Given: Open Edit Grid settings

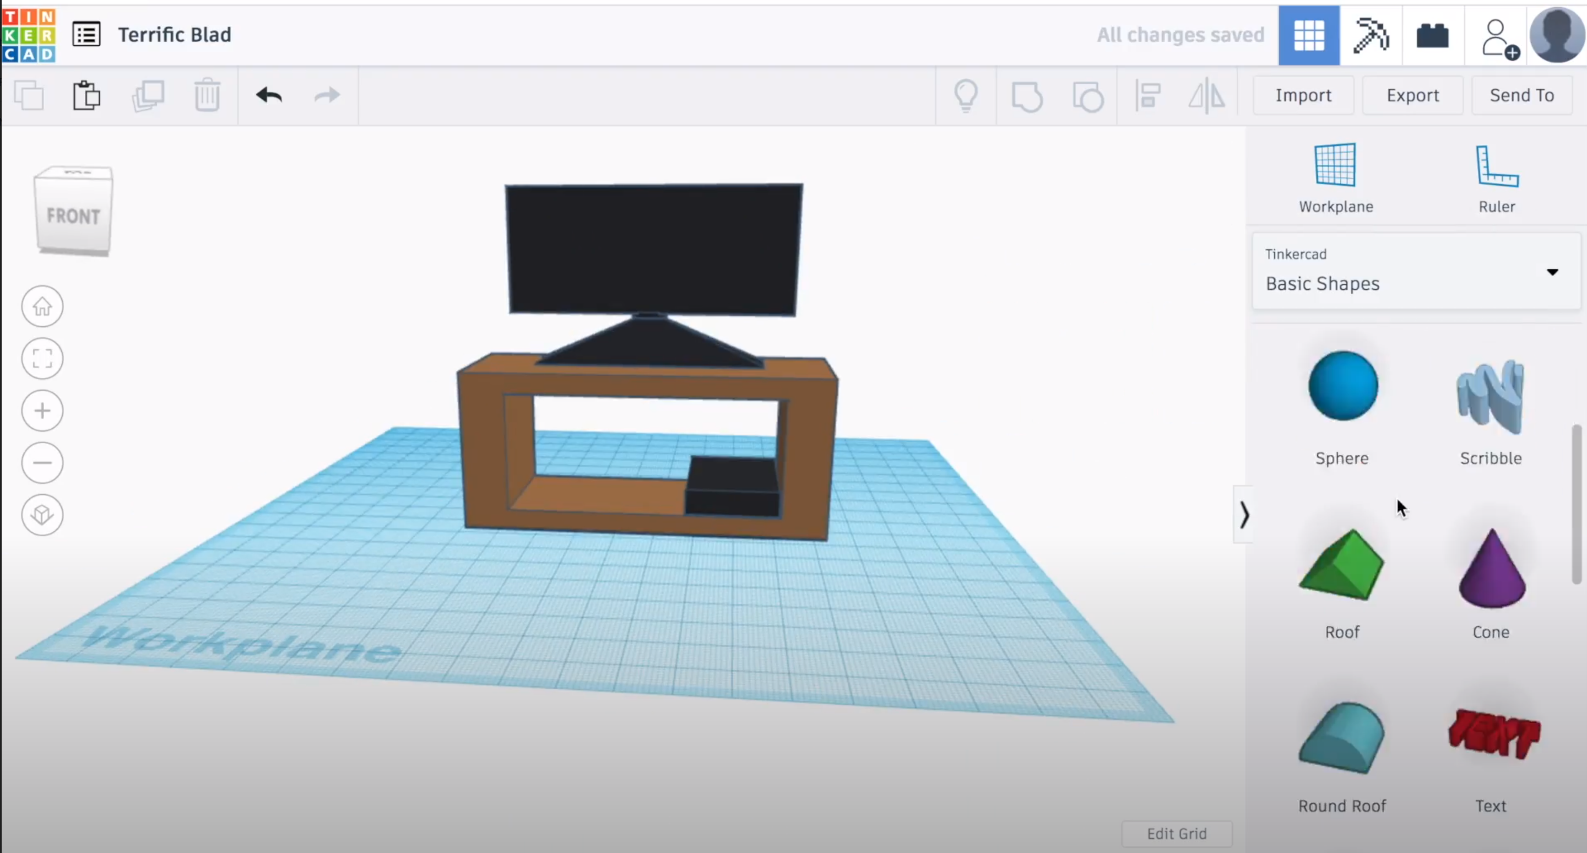Looking at the screenshot, I should coord(1177,833).
